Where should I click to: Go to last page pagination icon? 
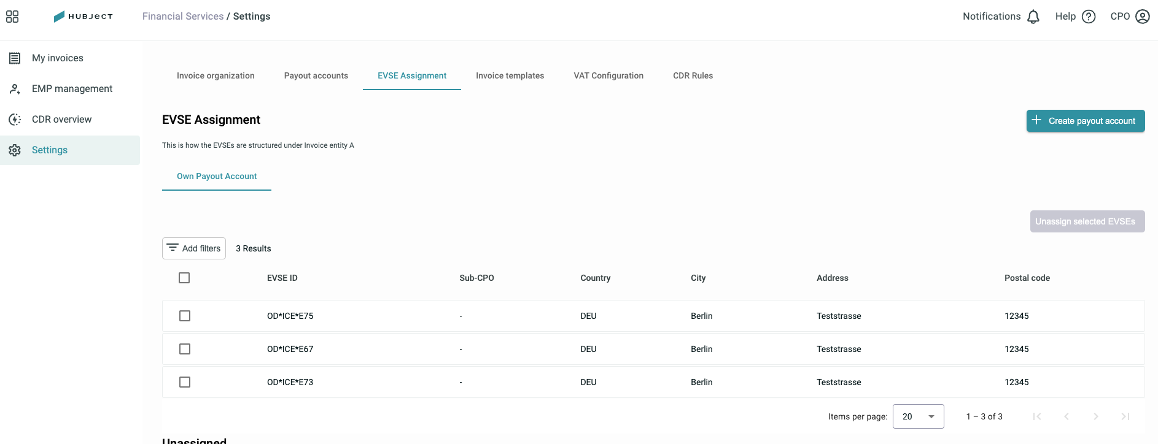(1125, 416)
